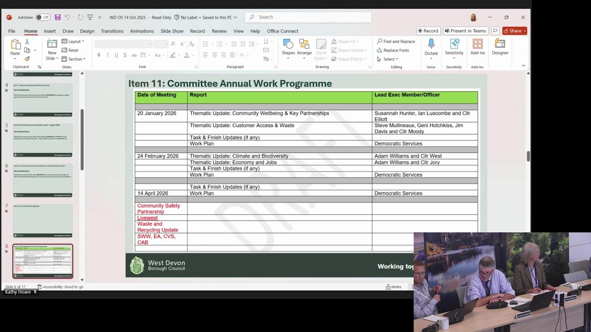The width and height of the screenshot is (591, 332).
Task: Click Increase Font Size icon
Action: click(x=174, y=44)
